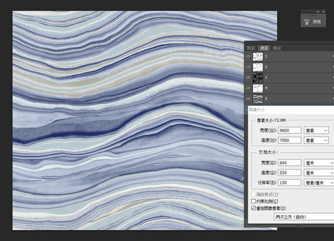Open 毫米 unit dropdown beside 640
334x241 pixels.
[319, 163]
